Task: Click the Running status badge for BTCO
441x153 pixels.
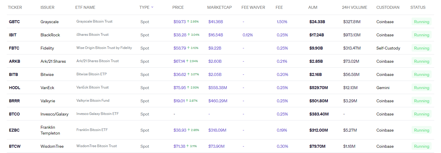Action: click(421, 114)
